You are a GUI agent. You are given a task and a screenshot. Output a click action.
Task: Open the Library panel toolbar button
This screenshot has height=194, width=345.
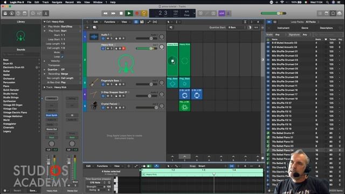point(5,13)
